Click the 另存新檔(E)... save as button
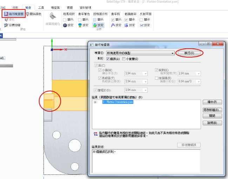This screenshot has width=228, height=179. (212, 110)
